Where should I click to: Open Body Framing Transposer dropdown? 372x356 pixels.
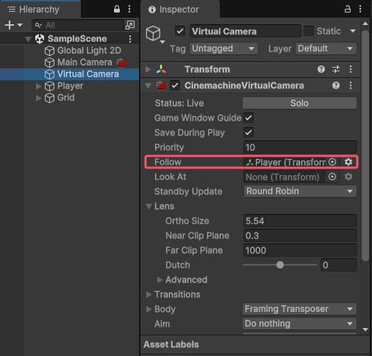(299, 309)
